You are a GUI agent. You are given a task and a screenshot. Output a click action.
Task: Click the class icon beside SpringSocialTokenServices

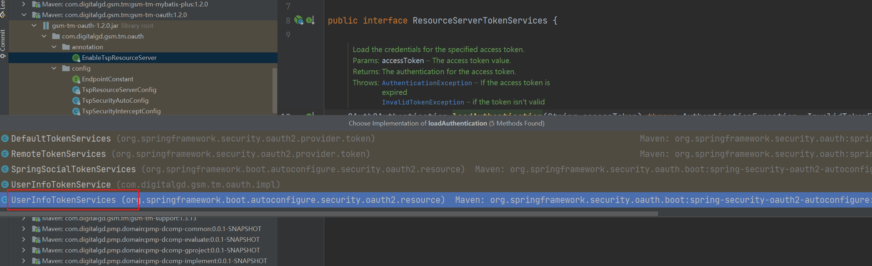(x=5, y=169)
